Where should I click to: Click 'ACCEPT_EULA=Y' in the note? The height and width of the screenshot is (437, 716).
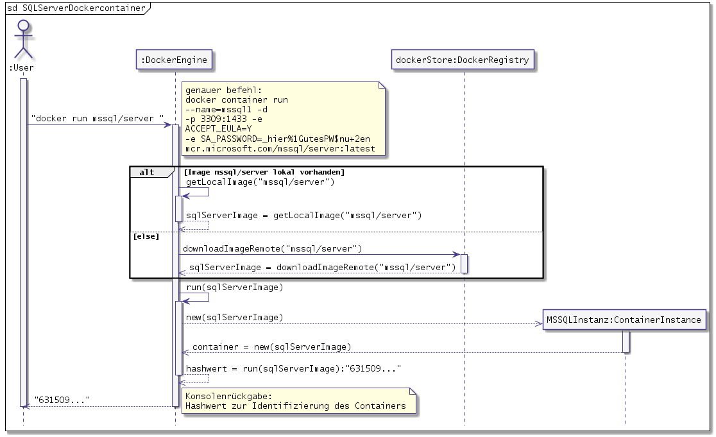(218, 129)
